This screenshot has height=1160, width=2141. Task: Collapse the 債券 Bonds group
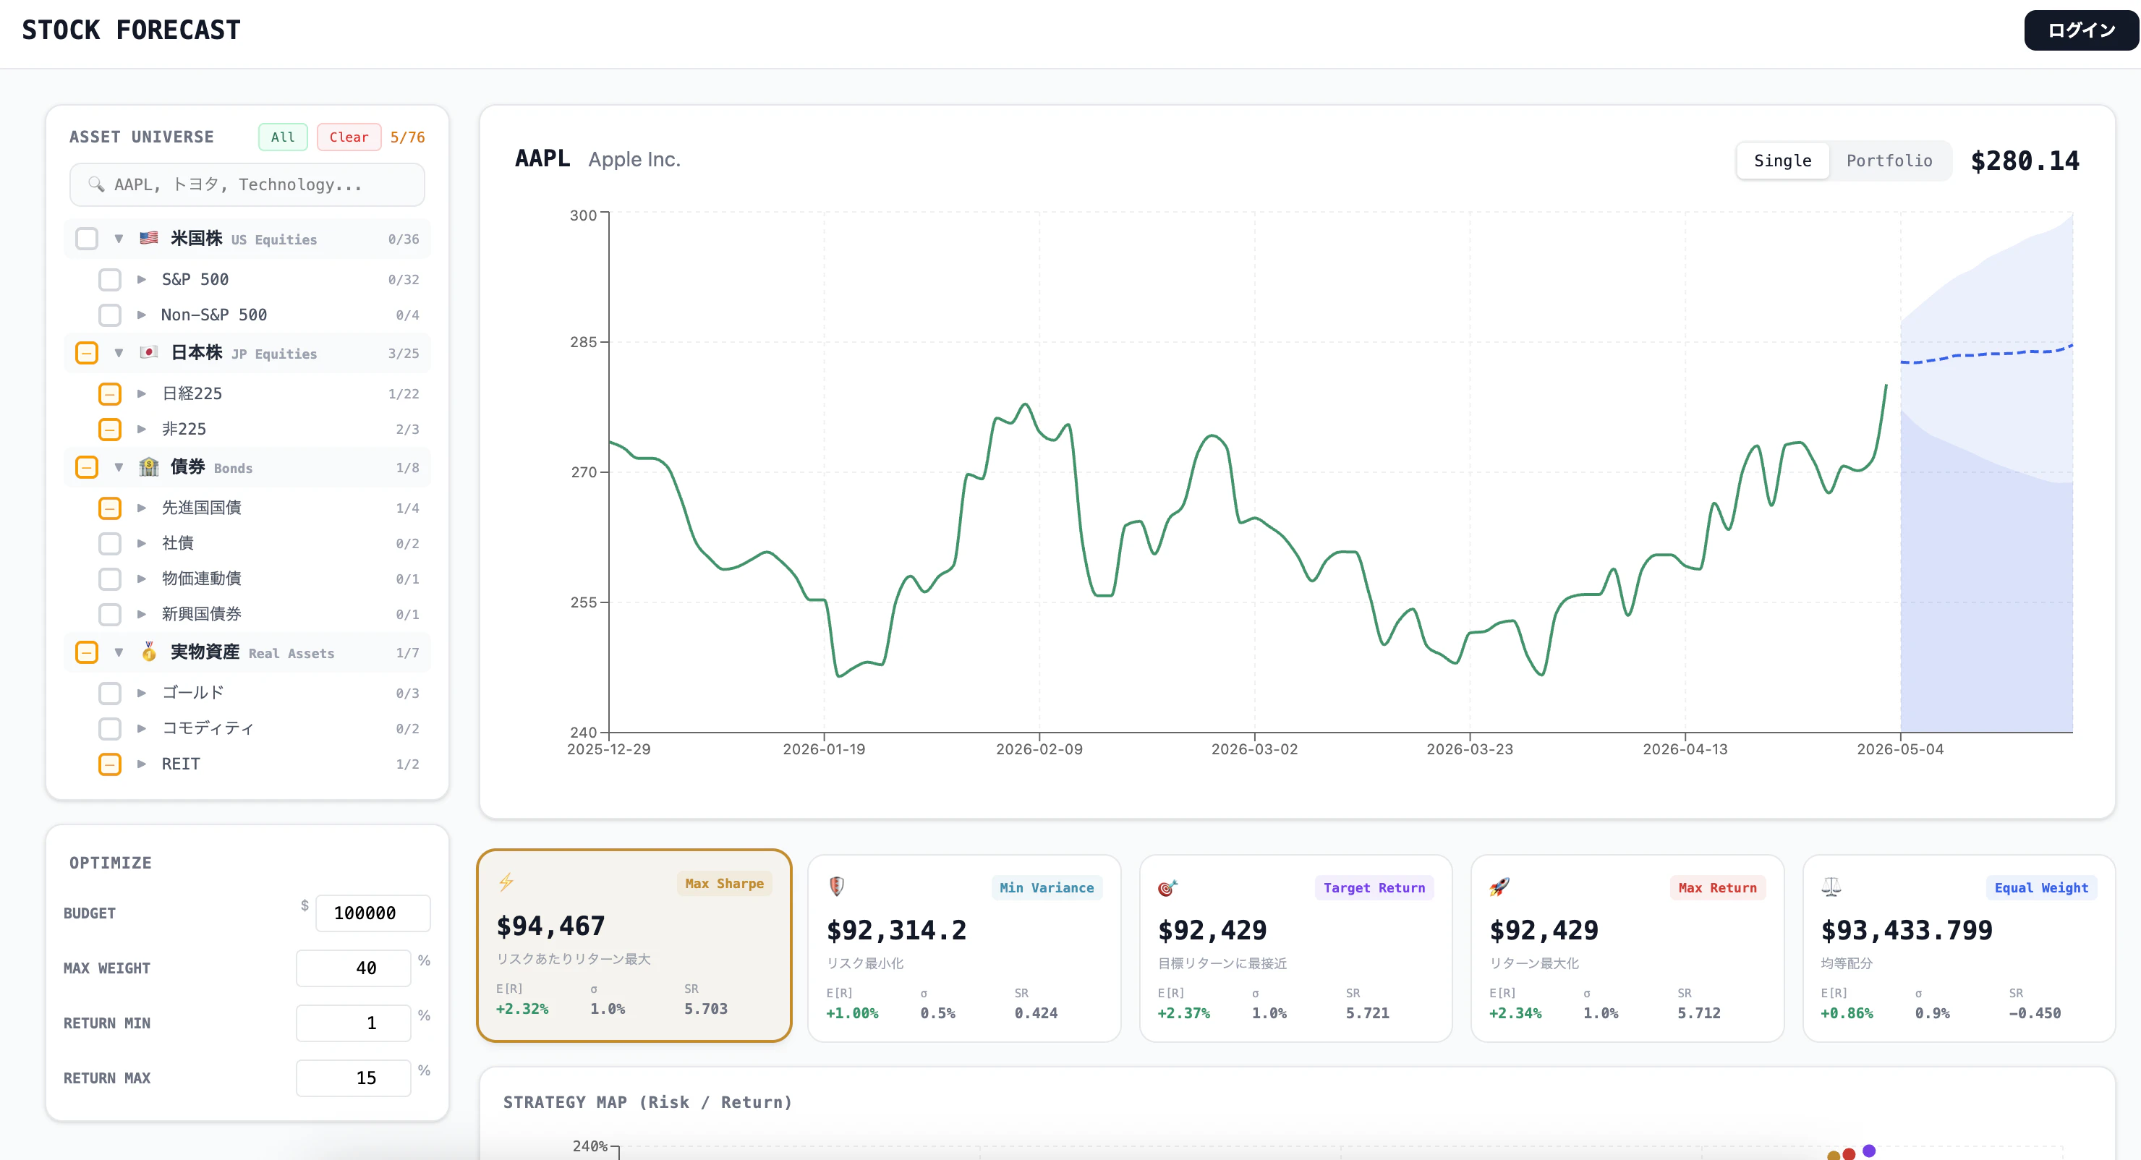pos(119,467)
